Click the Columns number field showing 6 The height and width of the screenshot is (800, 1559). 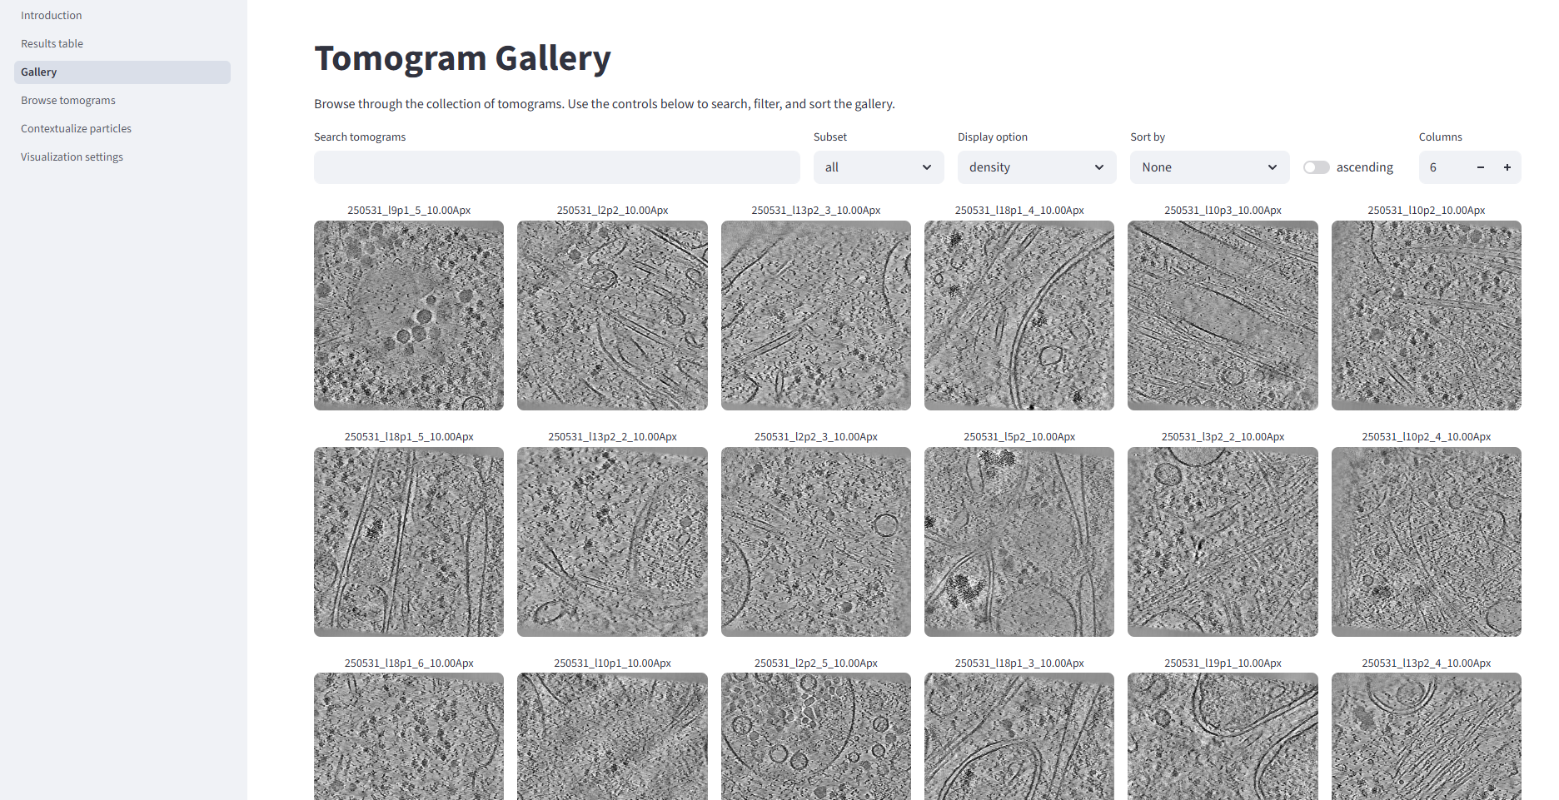1444,167
